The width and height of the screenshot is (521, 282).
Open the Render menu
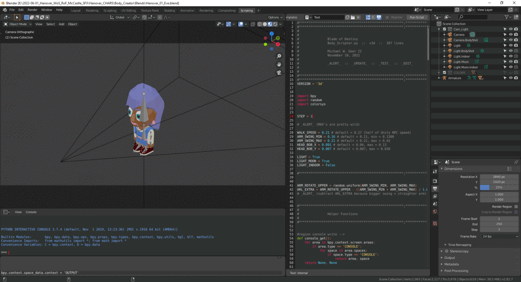[x=33, y=10]
